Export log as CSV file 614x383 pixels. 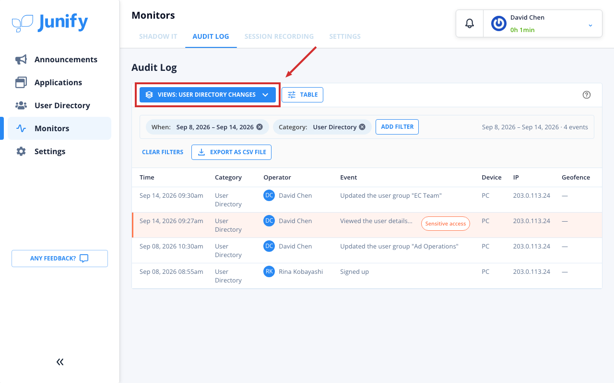pos(231,152)
